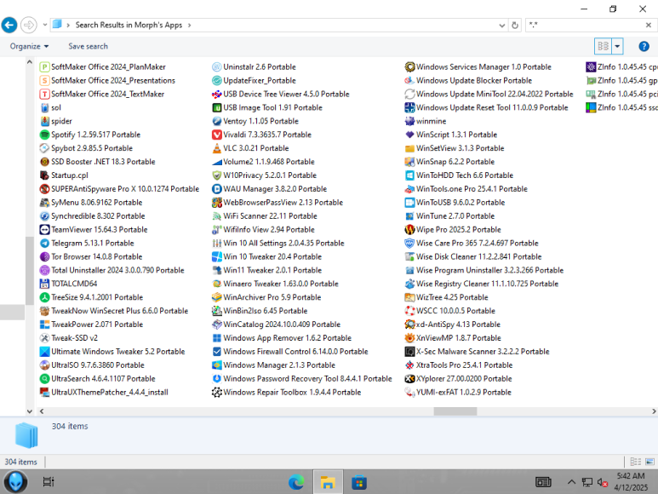Viewport: 658px width, 494px height.
Task: Click the horizontal scrollbar right arrow
Action: pos(654,411)
